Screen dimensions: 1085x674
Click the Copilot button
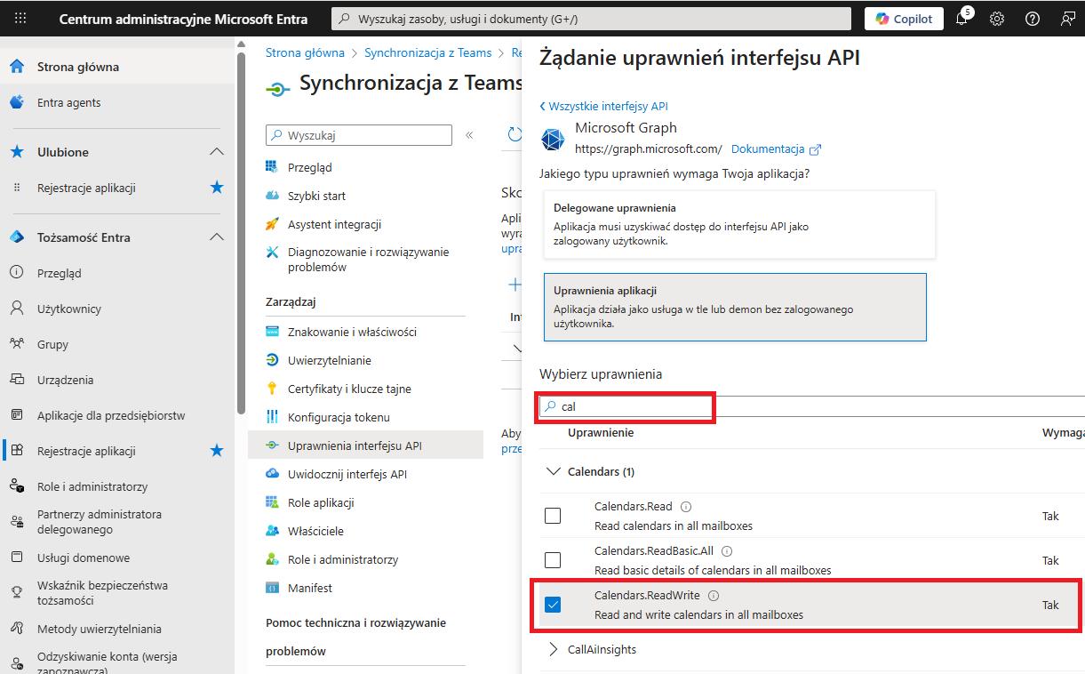pos(904,19)
